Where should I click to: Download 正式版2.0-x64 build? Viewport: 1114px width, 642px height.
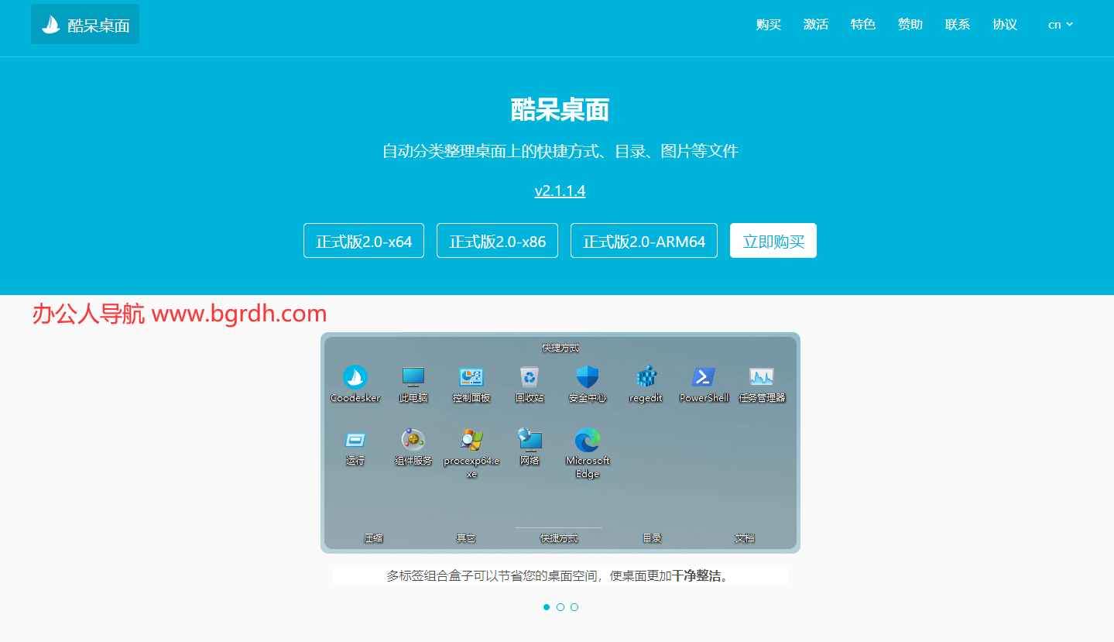tap(364, 241)
